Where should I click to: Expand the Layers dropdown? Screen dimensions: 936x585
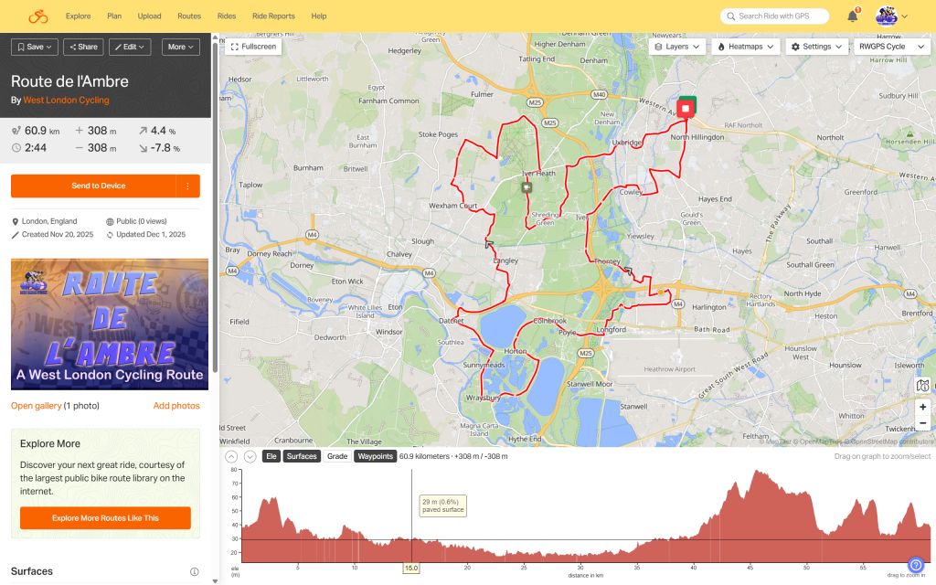point(677,47)
